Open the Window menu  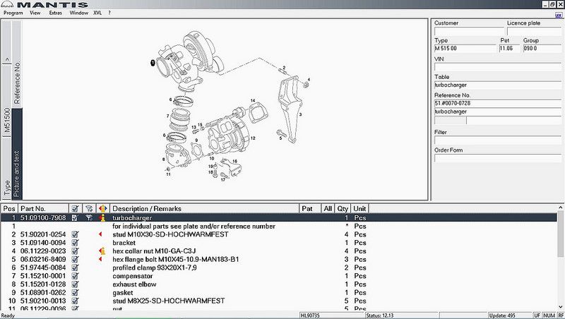[78, 13]
